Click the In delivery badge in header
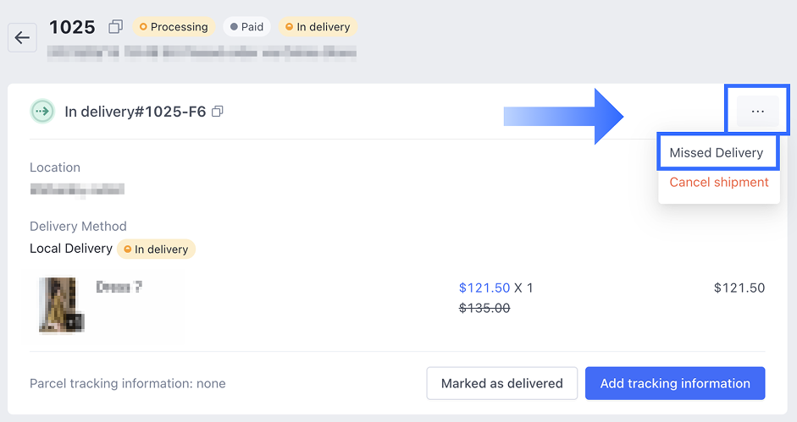This screenshot has height=422, width=797. click(x=318, y=27)
